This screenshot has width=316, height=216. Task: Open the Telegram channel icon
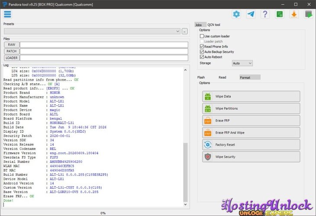coord(251,14)
